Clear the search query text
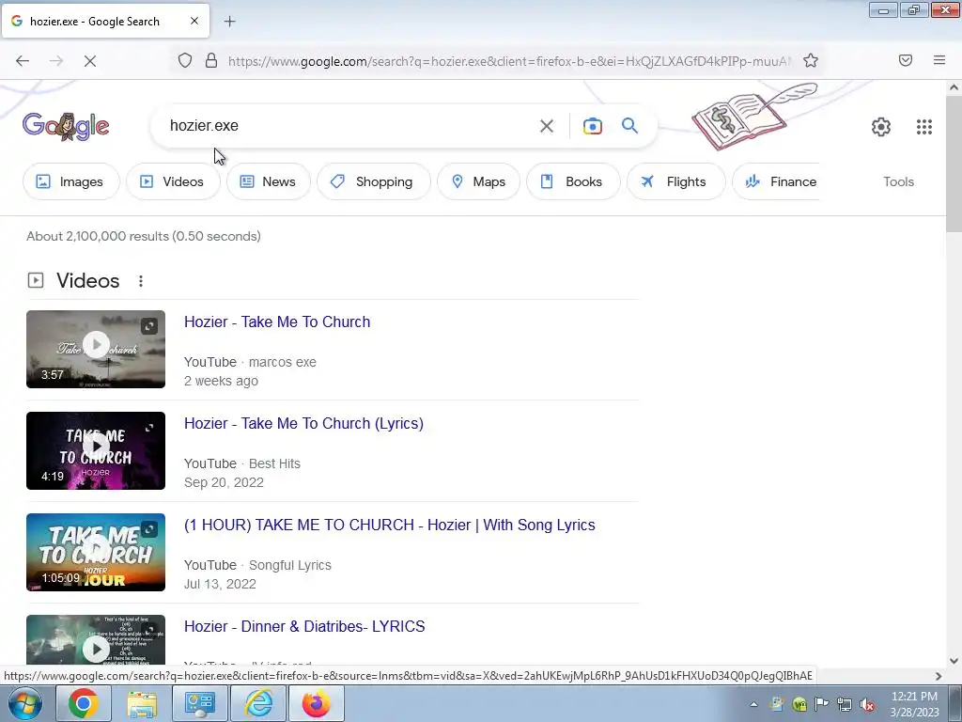The width and height of the screenshot is (962, 722). tap(546, 126)
